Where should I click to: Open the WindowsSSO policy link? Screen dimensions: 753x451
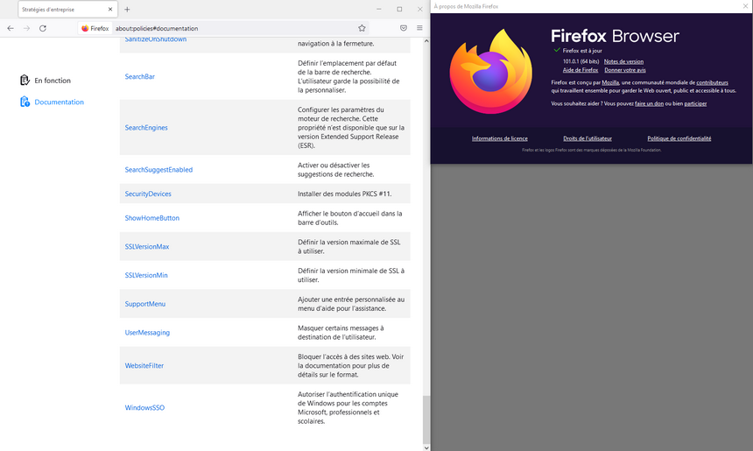(x=144, y=408)
